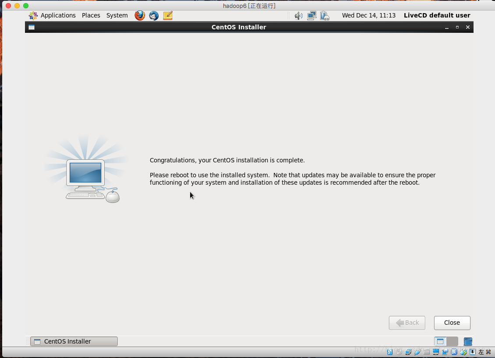Screen dimensions: 495x358
Task: Open the notes editor panel icon
Action: (168, 15)
